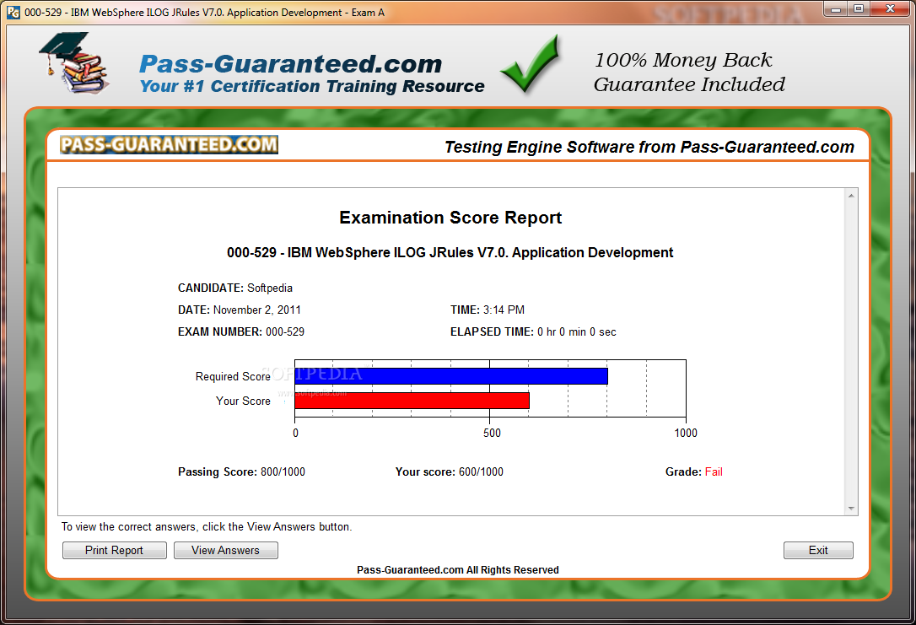Viewport: 916px width, 625px height.
Task: Click the 'Your score: 600/1000' text
Action: tap(449, 472)
